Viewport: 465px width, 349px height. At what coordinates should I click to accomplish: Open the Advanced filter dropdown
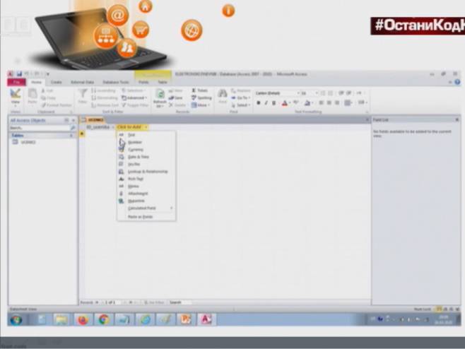pos(134,97)
